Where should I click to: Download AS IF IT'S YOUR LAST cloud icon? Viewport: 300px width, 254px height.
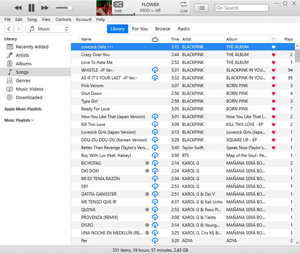click(x=155, y=78)
